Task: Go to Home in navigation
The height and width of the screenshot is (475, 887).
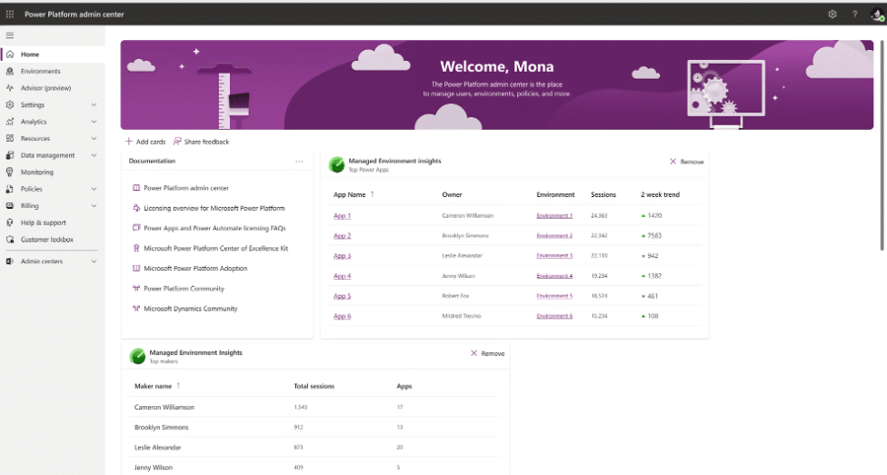Action: pos(53,54)
